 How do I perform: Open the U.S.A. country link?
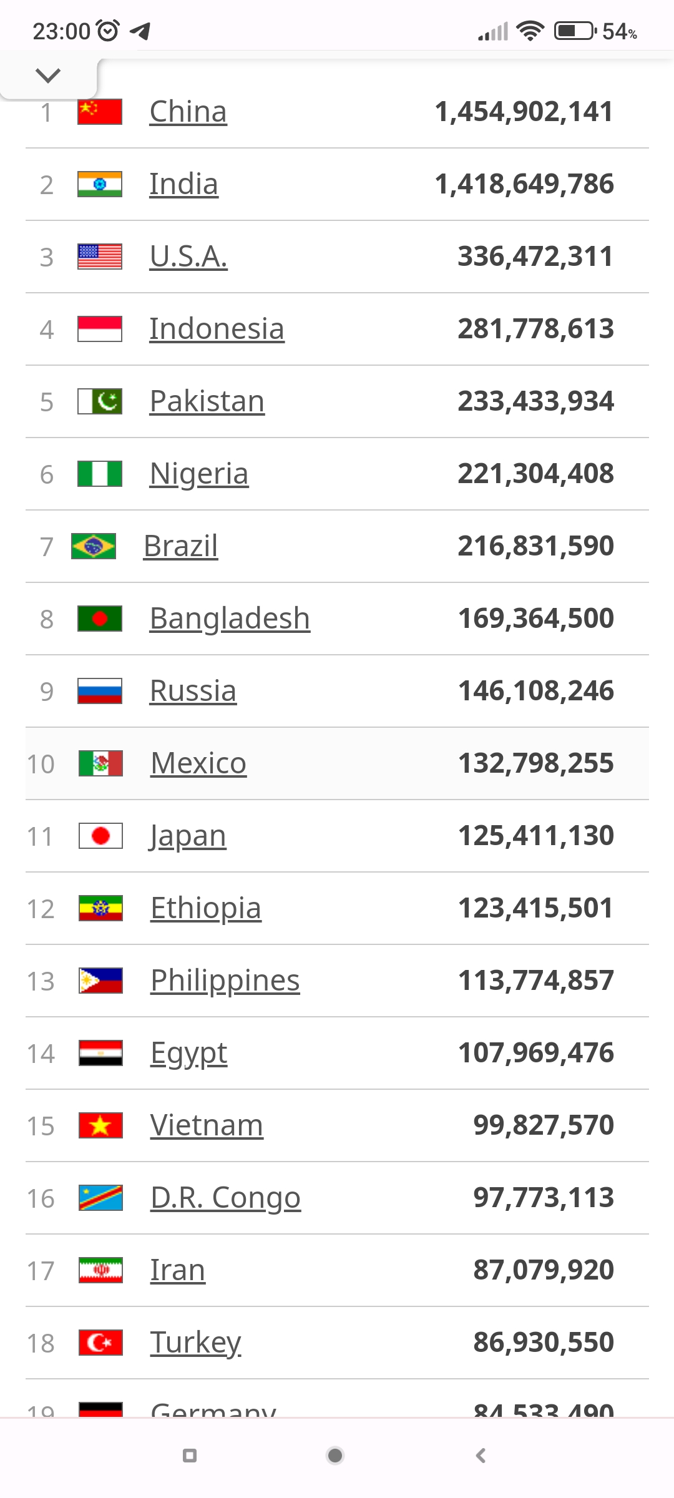188,257
